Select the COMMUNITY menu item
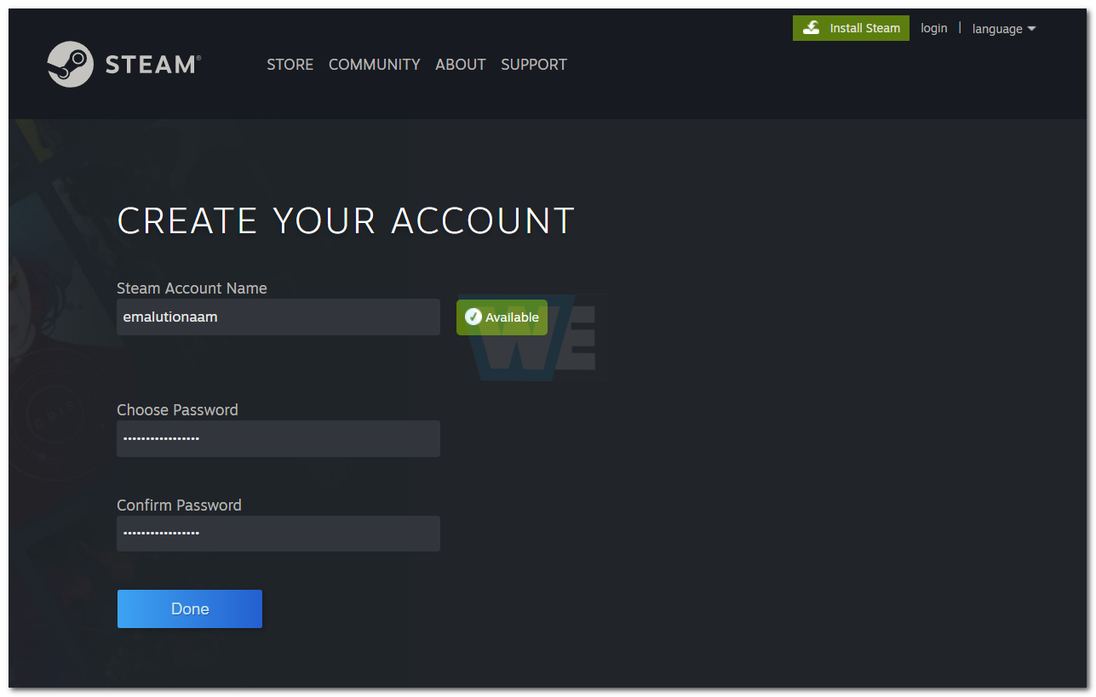The width and height of the screenshot is (1096, 697). pyautogui.click(x=374, y=64)
